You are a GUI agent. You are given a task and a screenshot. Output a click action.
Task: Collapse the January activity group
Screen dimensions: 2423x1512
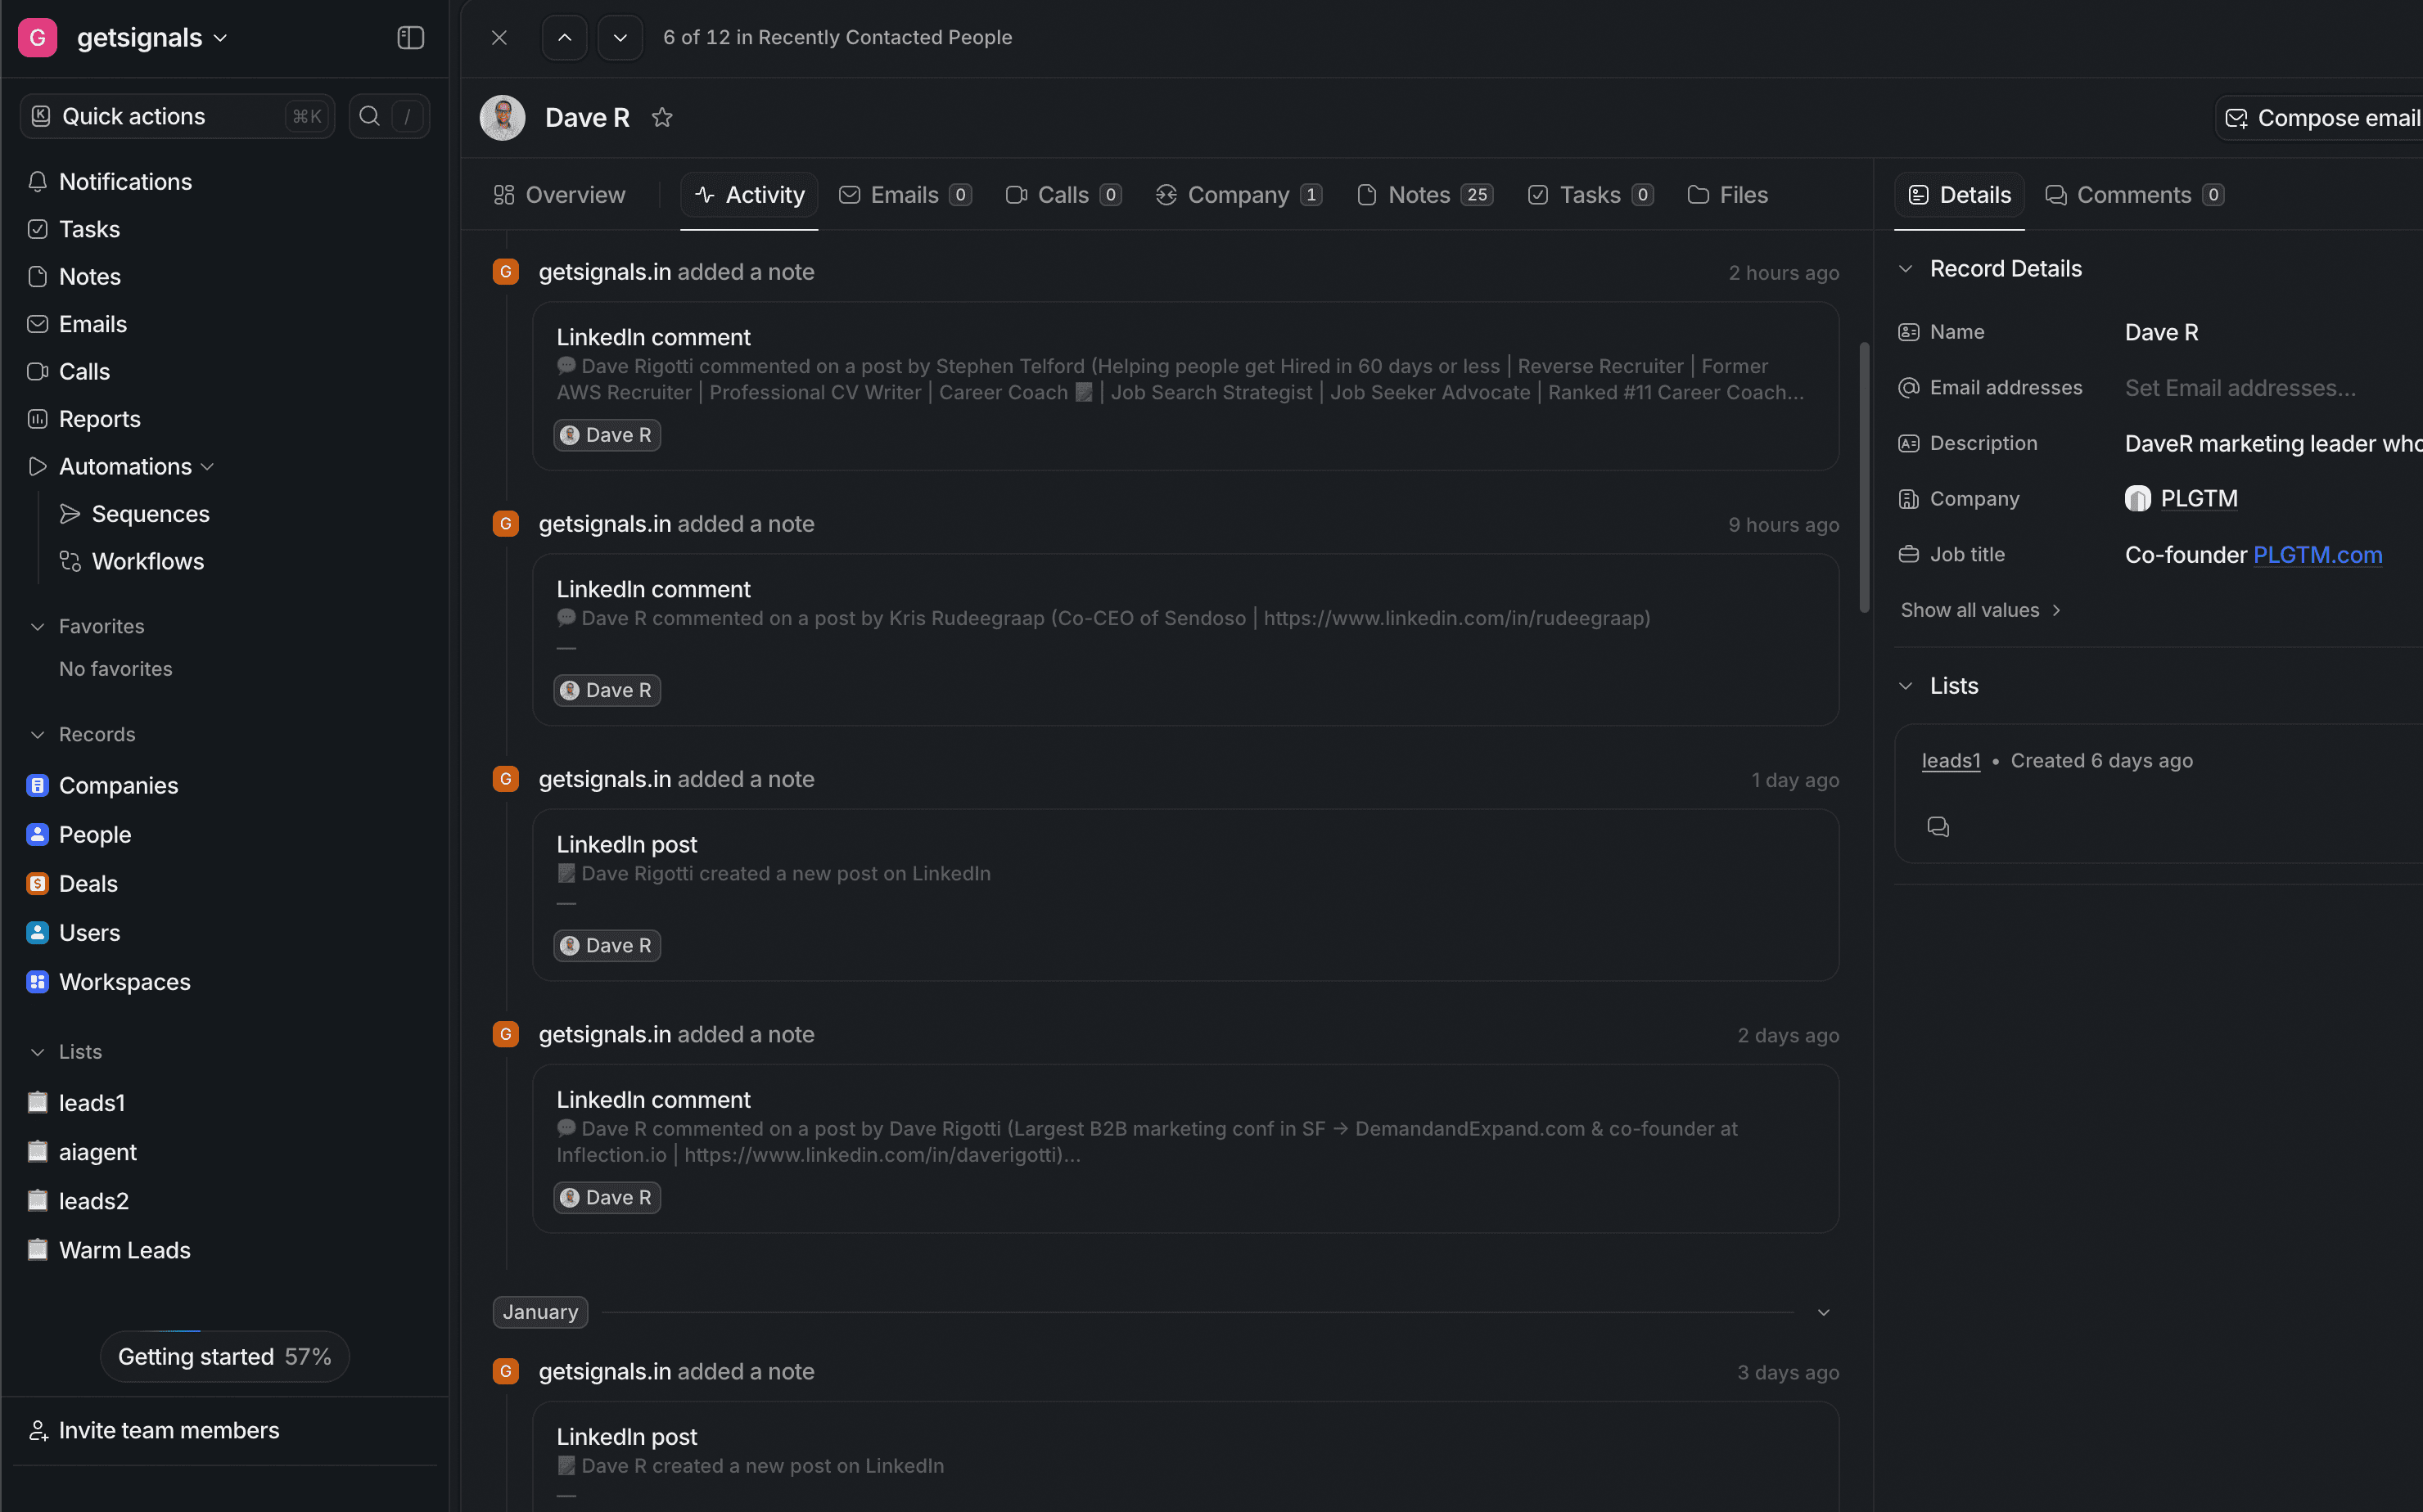(1823, 1312)
